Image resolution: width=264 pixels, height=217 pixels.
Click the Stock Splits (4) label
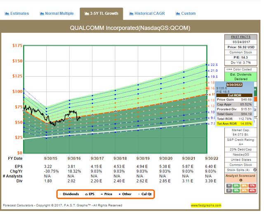pos(238,170)
